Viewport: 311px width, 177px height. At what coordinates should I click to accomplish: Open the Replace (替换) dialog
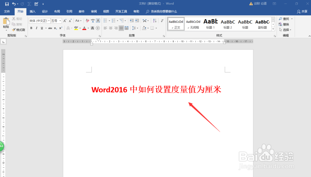click(x=284, y=24)
